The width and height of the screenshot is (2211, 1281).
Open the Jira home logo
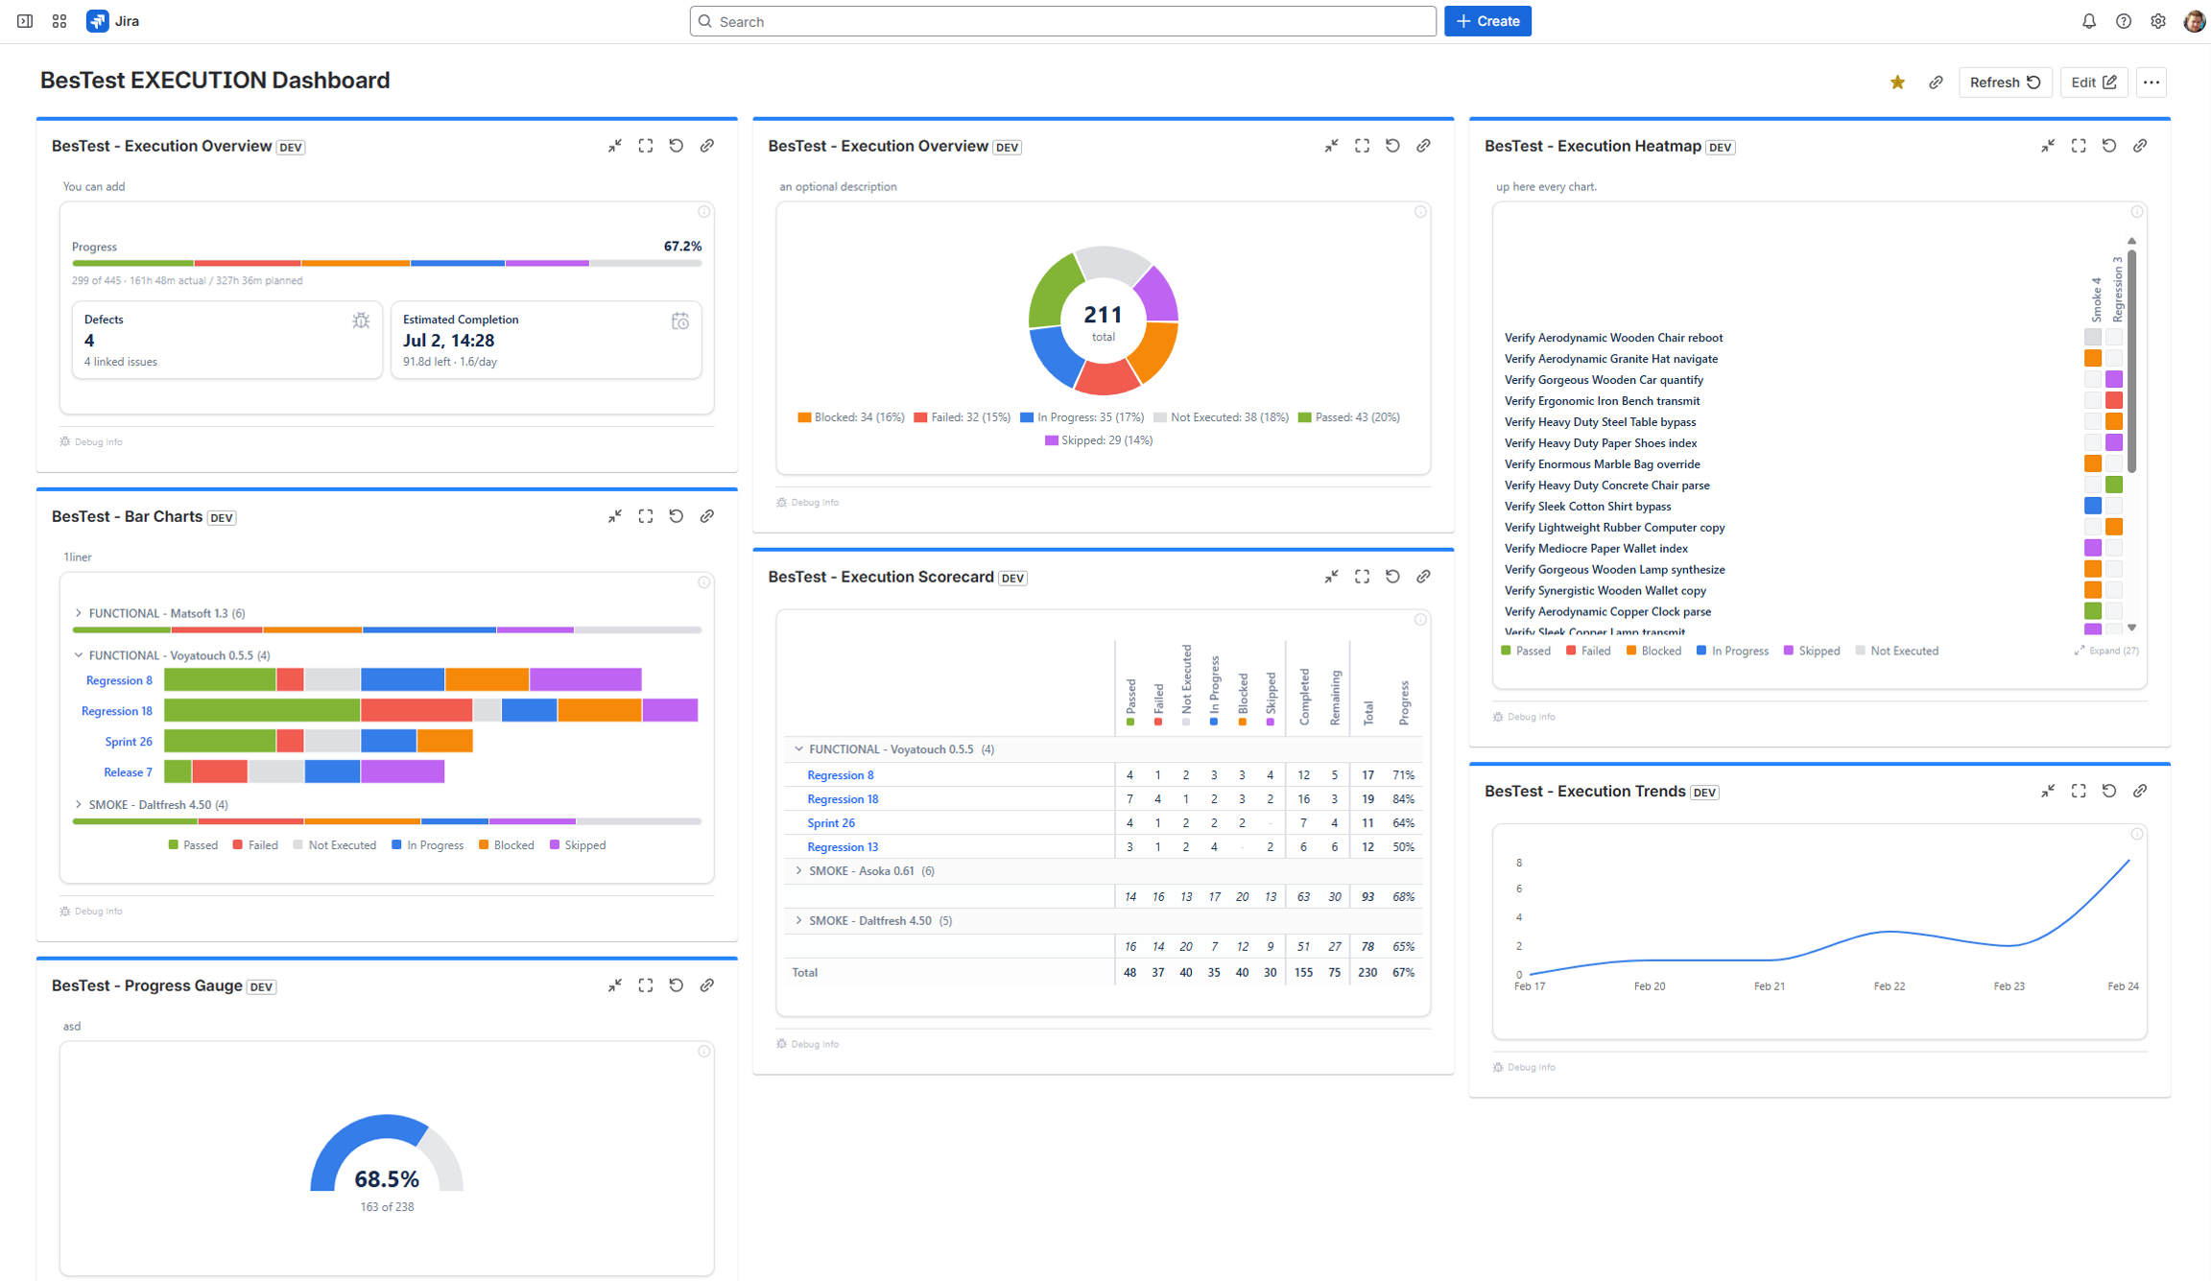pyautogui.click(x=113, y=21)
